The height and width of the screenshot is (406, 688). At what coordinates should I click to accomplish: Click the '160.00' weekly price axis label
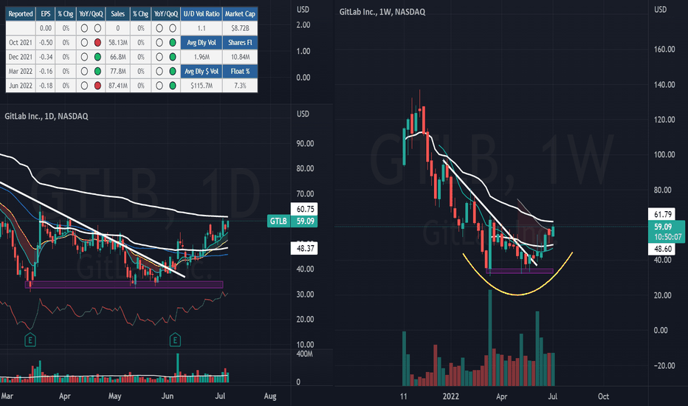[x=664, y=49]
